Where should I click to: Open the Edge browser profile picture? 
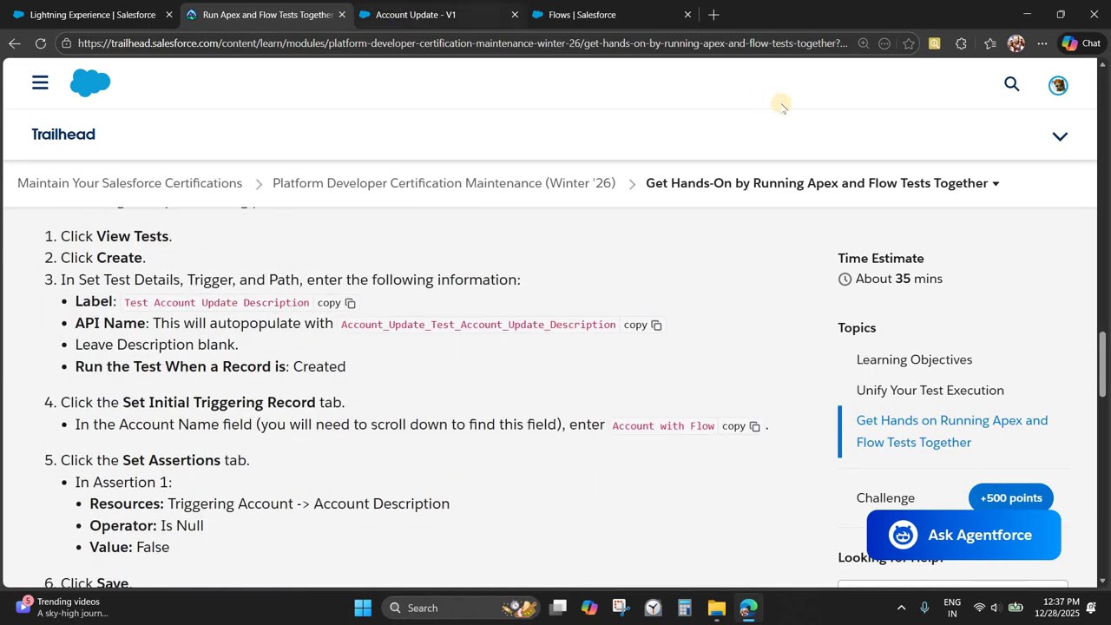[x=1016, y=43]
